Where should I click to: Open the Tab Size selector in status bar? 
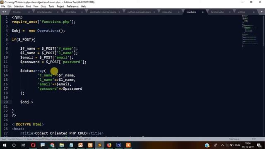click(x=234, y=139)
